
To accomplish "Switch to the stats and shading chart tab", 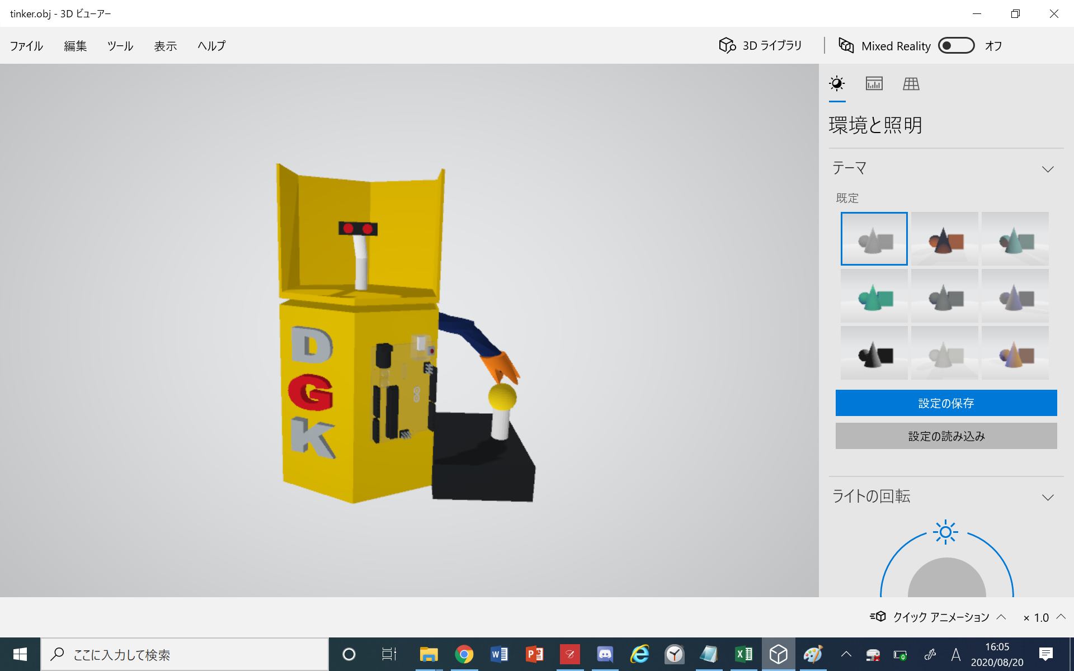I will coord(874,84).
